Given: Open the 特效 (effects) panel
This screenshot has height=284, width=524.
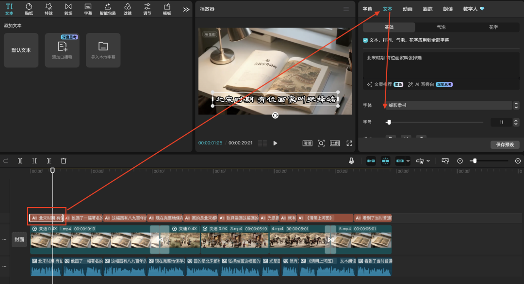Looking at the screenshot, I should coord(49,9).
